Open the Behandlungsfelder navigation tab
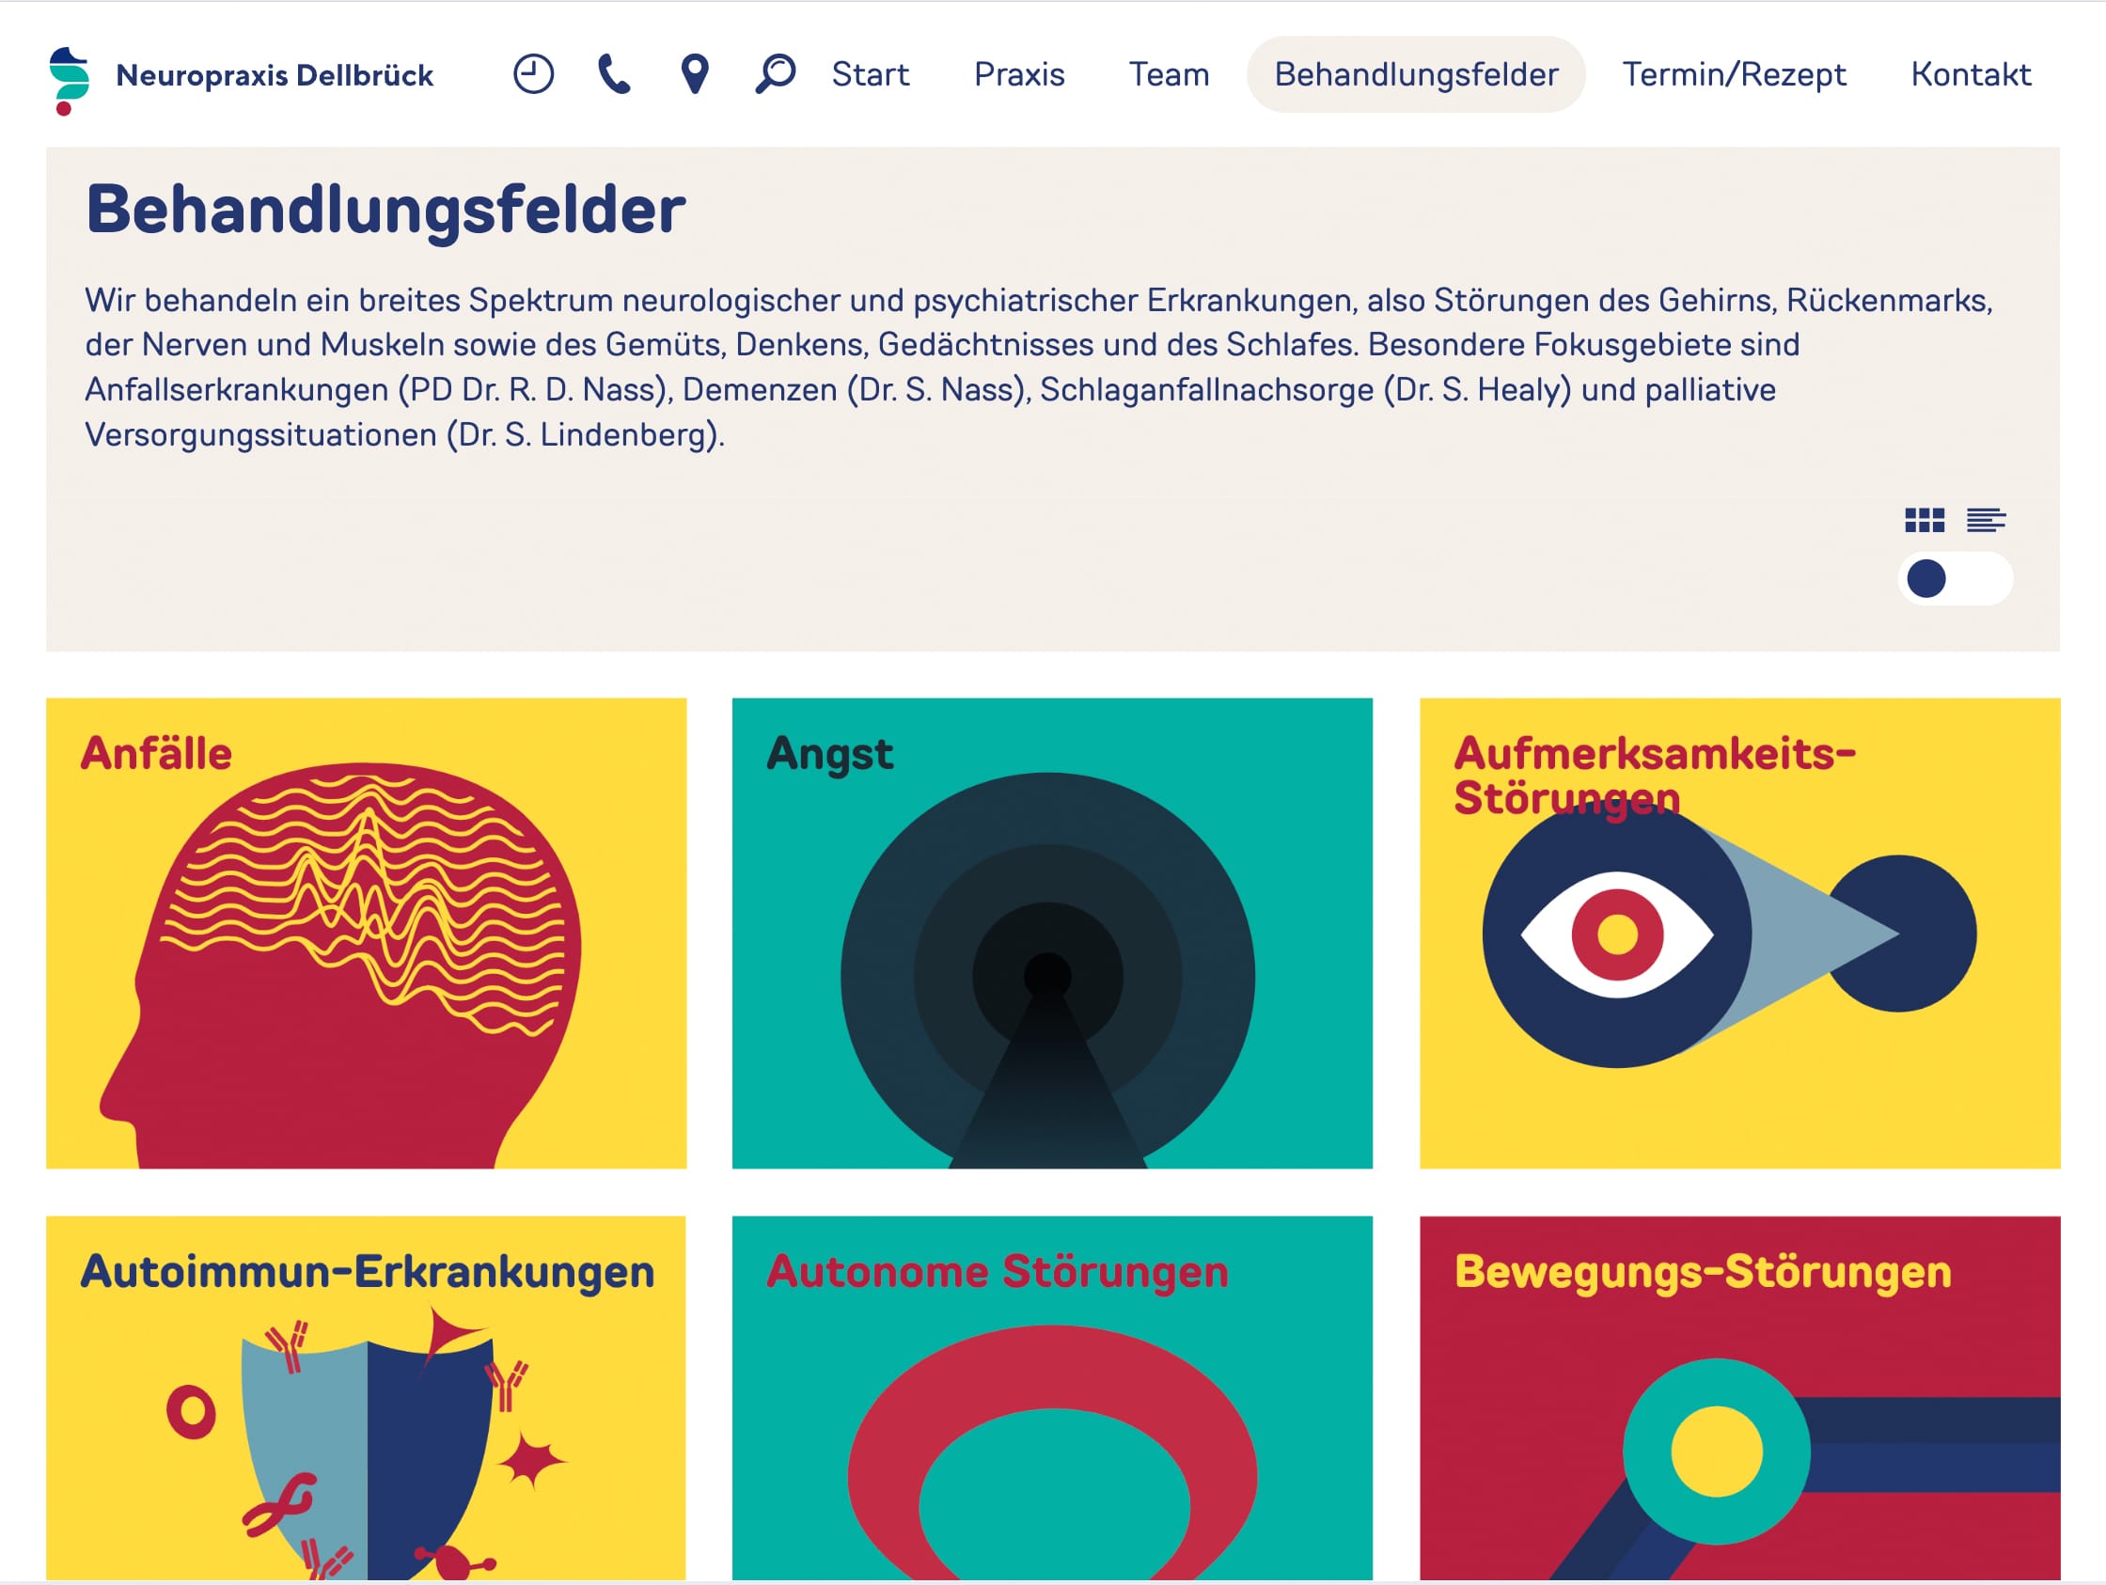The image size is (2106, 1585). [1416, 74]
